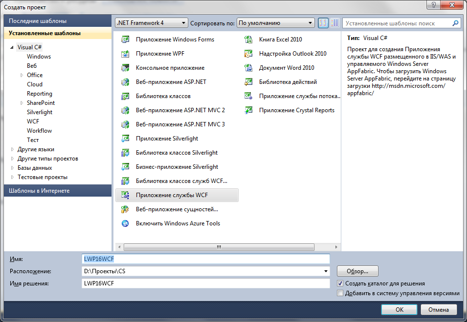Enable 'Добавить в систему управления версиями' checkbox
467x322 pixels.
[x=340, y=293]
